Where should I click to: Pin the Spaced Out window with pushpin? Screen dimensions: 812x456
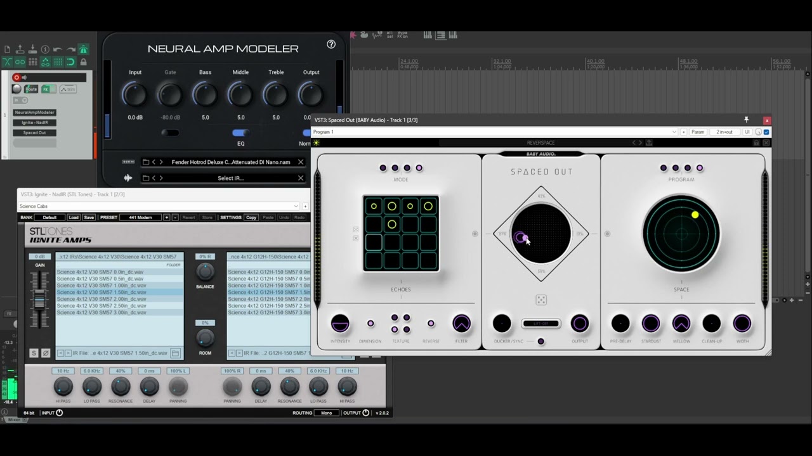point(747,120)
